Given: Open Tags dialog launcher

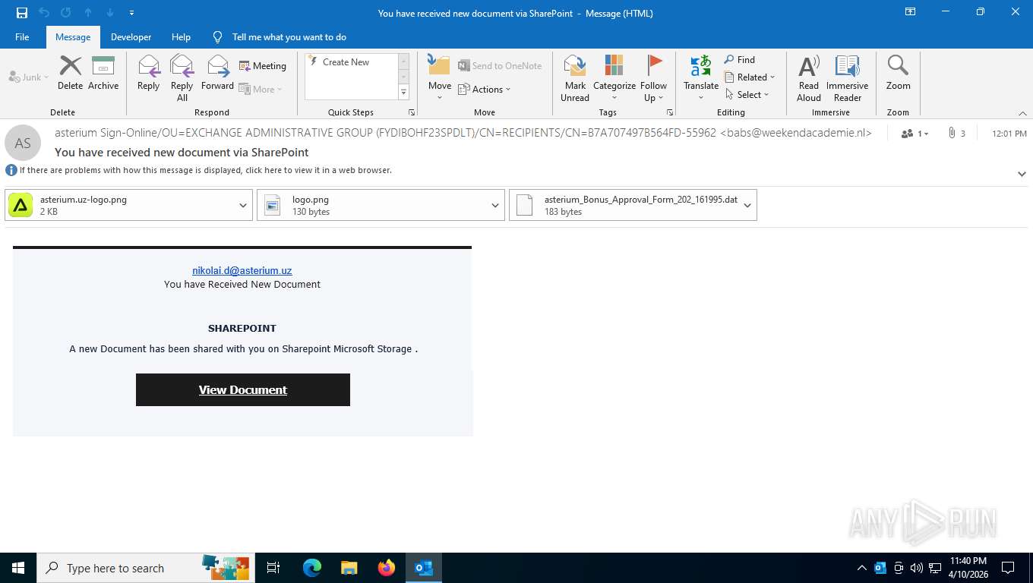Looking at the screenshot, I should [x=670, y=112].
